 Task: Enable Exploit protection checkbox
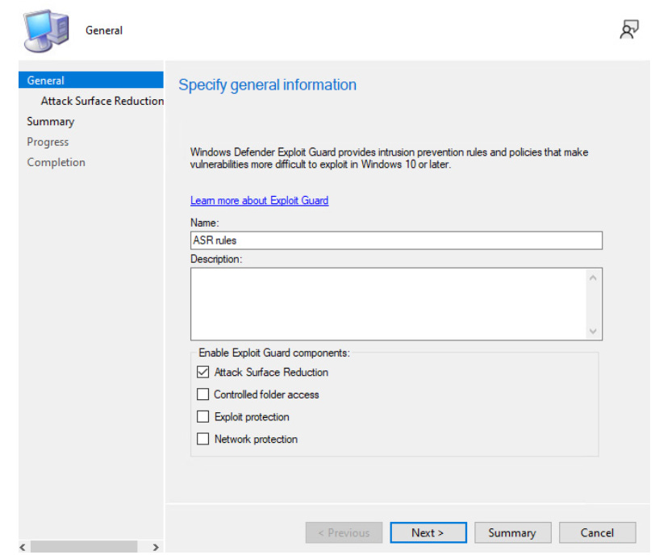(203, 416)
